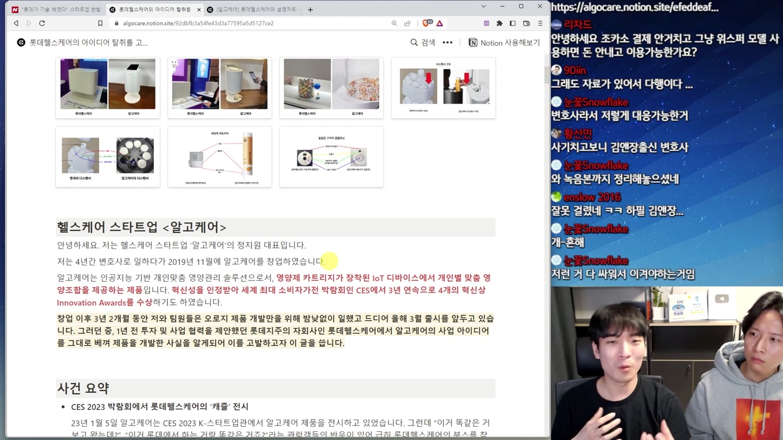Image resolution: width=783 pixels, height=440 pixels.
Task: Open the Brave Shields lion icon
Action: (x=426, y=23)
